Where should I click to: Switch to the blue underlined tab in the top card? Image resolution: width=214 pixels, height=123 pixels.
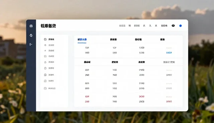pos(82,39)
